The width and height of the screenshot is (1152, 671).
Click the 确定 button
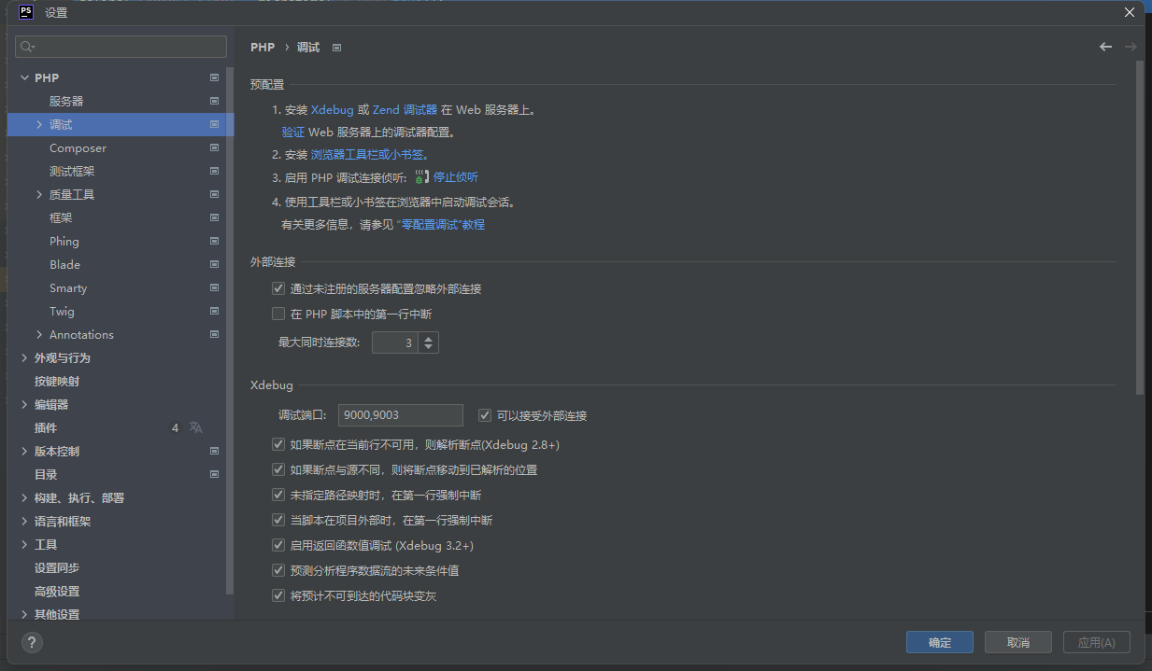pyautogui.click(x=939, y=642)
